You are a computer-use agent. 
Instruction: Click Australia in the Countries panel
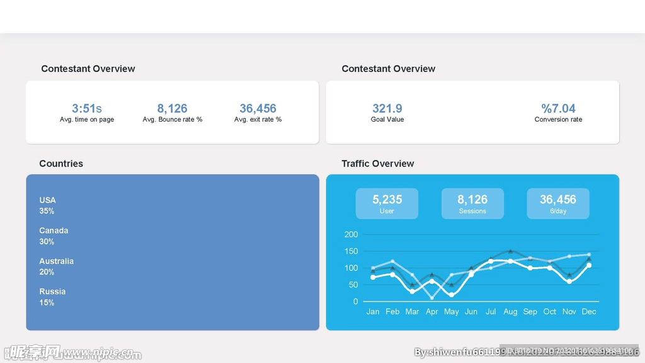(56, 266)
